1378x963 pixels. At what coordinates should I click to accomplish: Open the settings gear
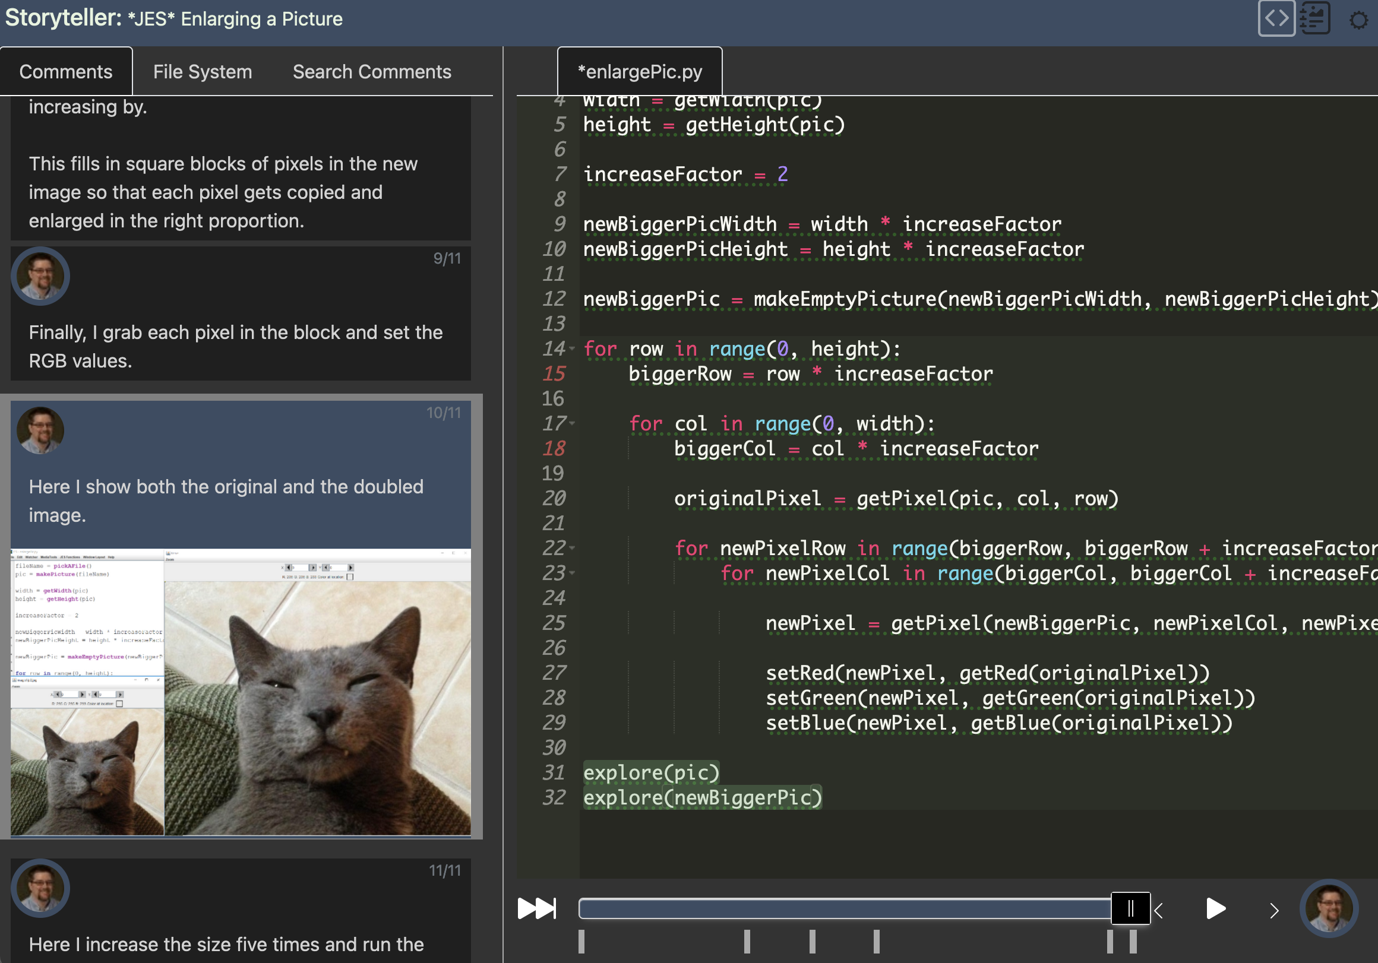pos(1359,20)
